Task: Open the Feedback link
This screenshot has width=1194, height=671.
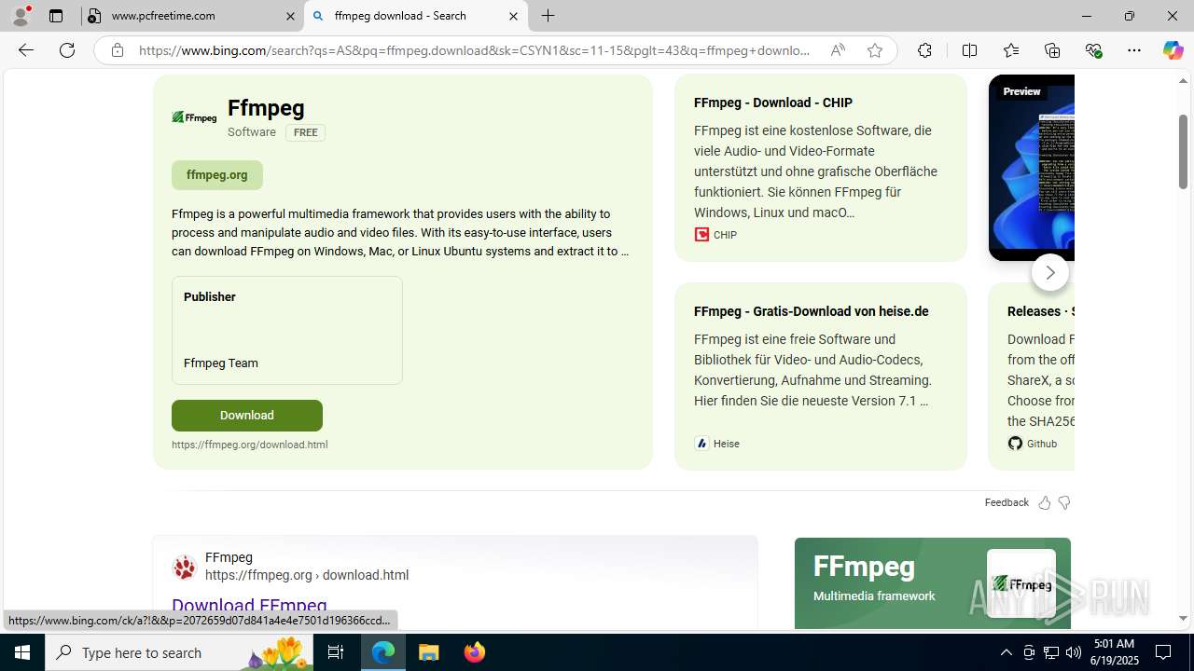Action: (1007, 502)
